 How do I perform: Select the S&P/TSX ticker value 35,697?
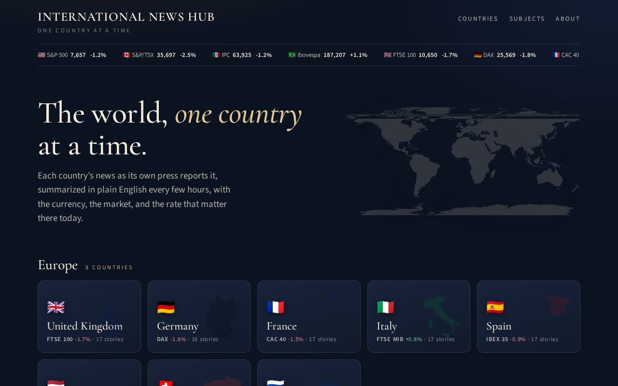point(166,55)
